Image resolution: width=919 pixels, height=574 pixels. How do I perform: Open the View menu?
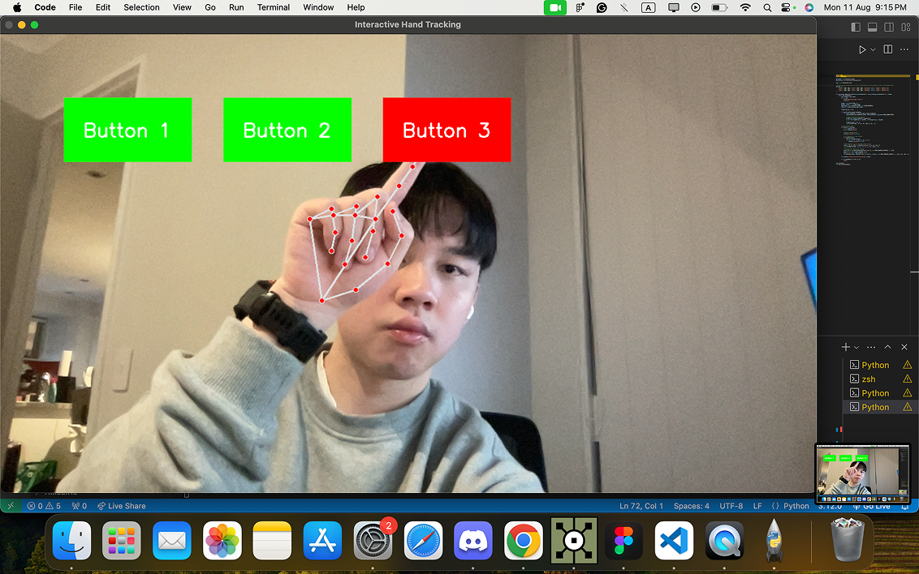[x=182, y=7]
